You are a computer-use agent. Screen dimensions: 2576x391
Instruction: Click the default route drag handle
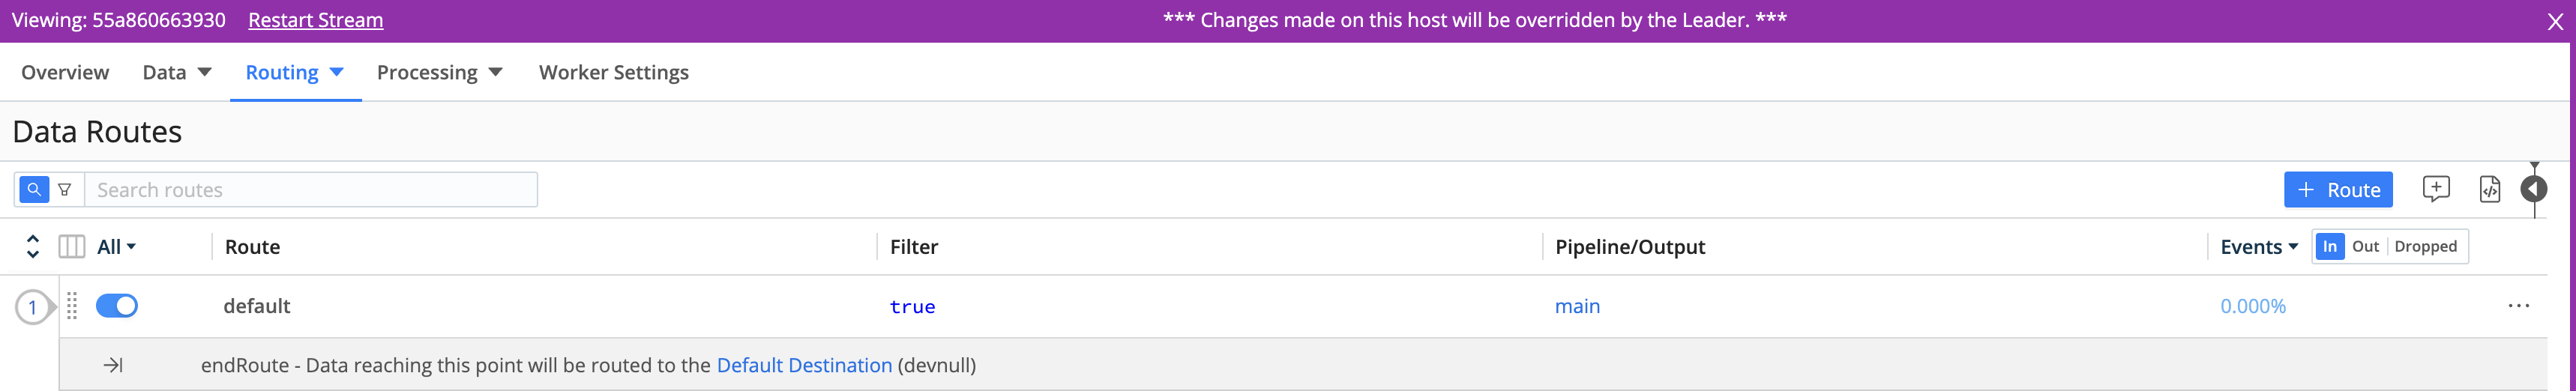[x=72, y=306]
